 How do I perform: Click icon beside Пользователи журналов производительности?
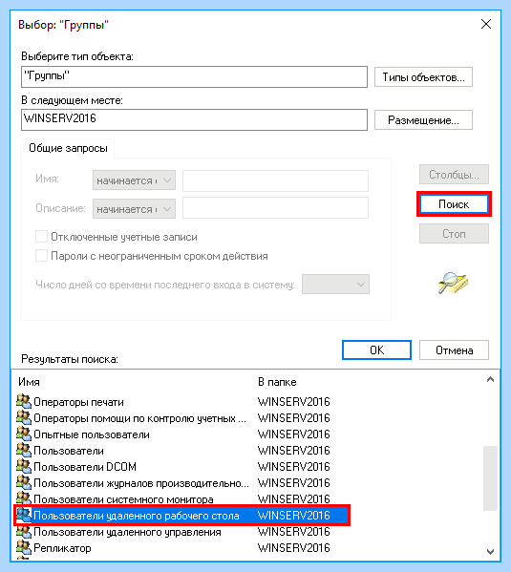(x=24, y=482)
